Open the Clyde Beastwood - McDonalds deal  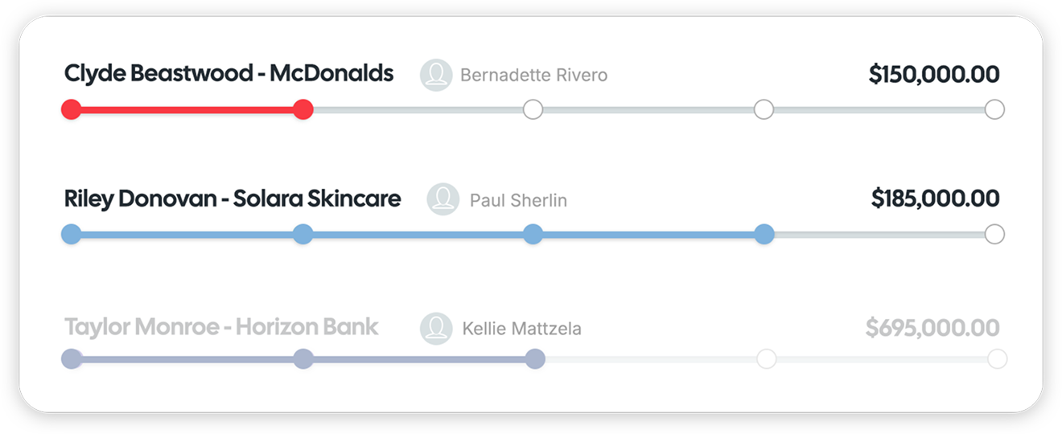click(228, 74)
